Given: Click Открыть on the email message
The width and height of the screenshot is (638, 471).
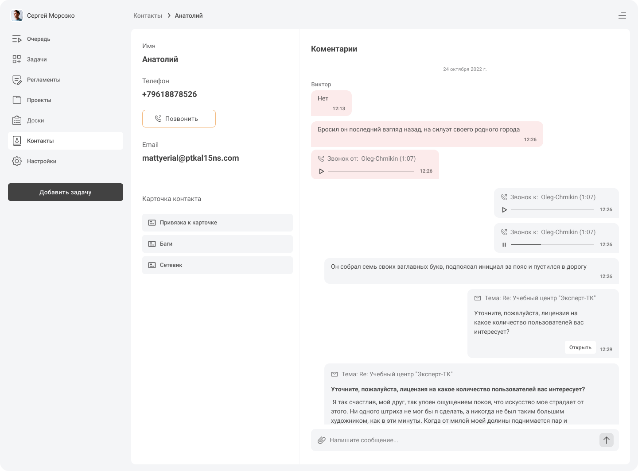Looking at the screenshot, I should 580,347.
